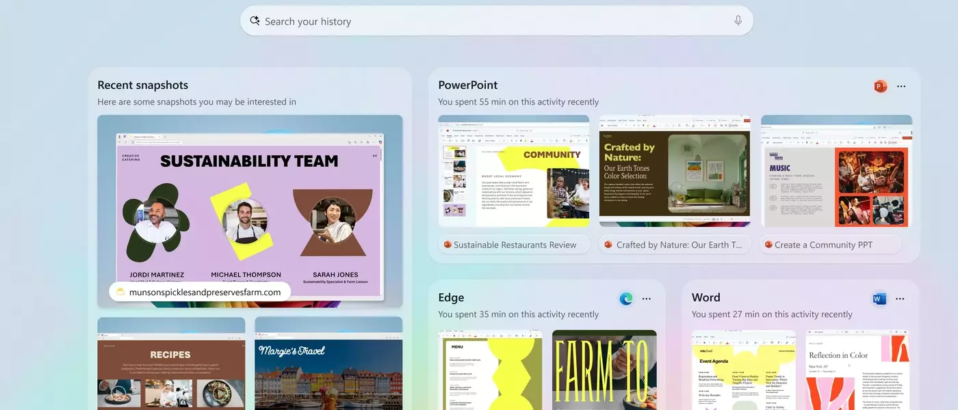Click the Edge card title
The width and height of the screenshot is (958, 410).
pyautogui.click(x=451, y=298)
